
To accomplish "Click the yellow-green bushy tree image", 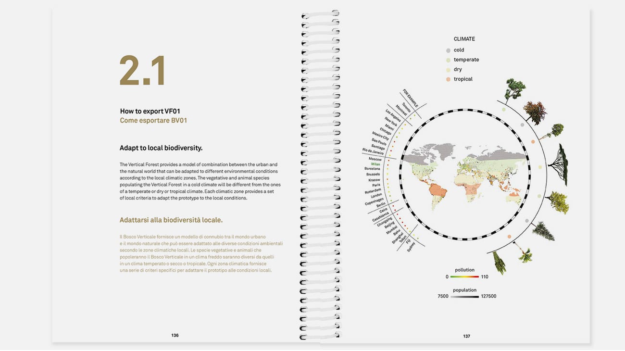I will coord(557,202).
